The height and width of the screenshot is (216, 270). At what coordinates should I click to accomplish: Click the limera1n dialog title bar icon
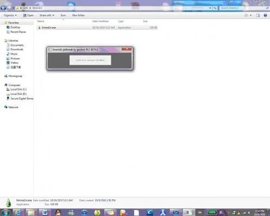pyautogui.click(x=50, y=50)
